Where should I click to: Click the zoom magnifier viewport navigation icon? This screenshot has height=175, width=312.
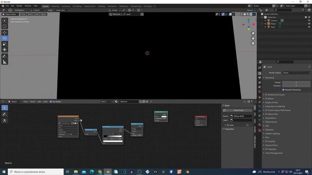[253, 34]
